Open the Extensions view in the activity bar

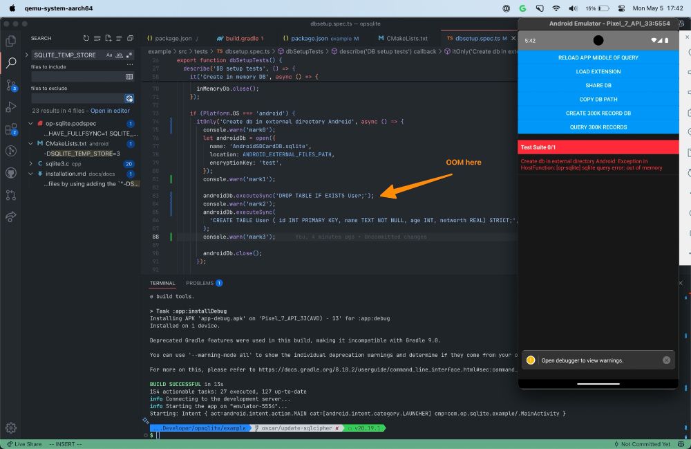point(10,129)
